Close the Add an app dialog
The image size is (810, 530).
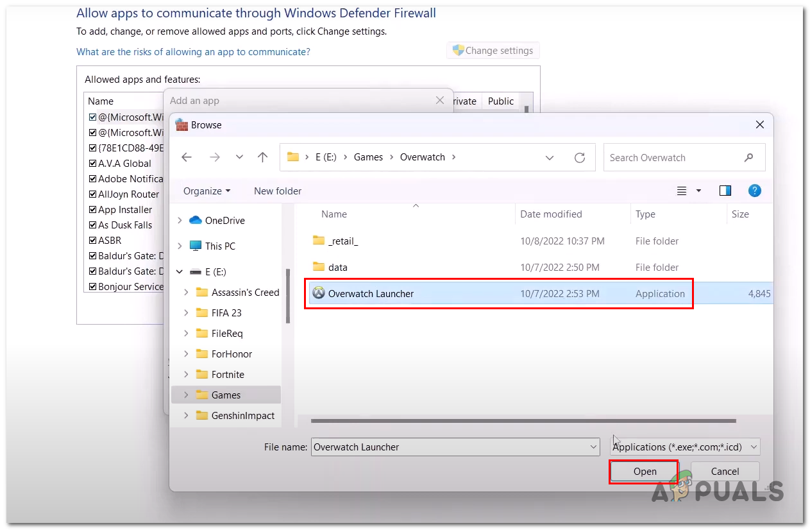pos(439,100)
